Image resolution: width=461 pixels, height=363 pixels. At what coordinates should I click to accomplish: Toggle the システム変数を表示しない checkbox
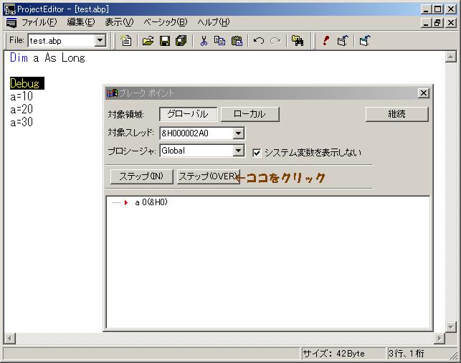point(257,153)
